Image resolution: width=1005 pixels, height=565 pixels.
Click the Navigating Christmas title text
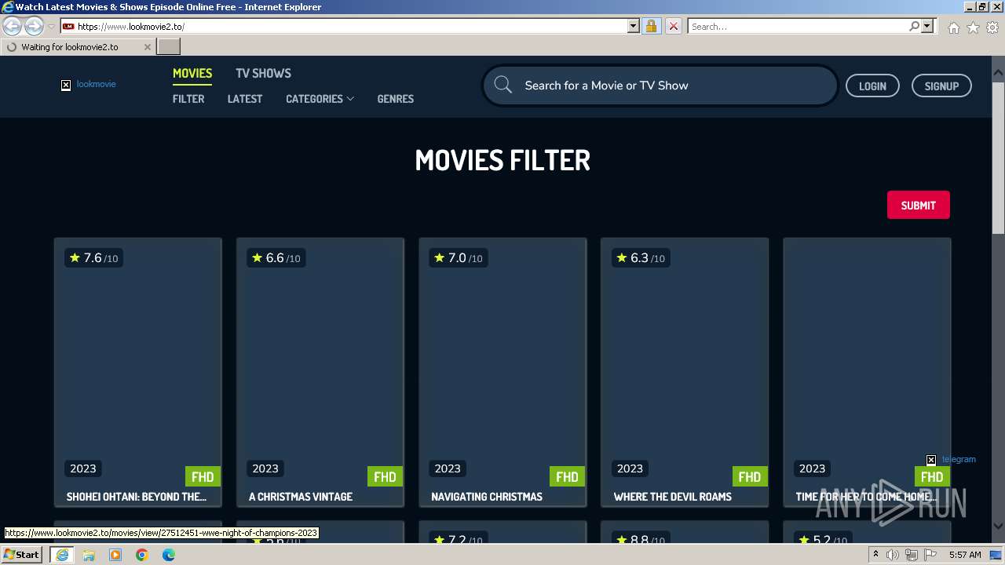coord(487,497)
